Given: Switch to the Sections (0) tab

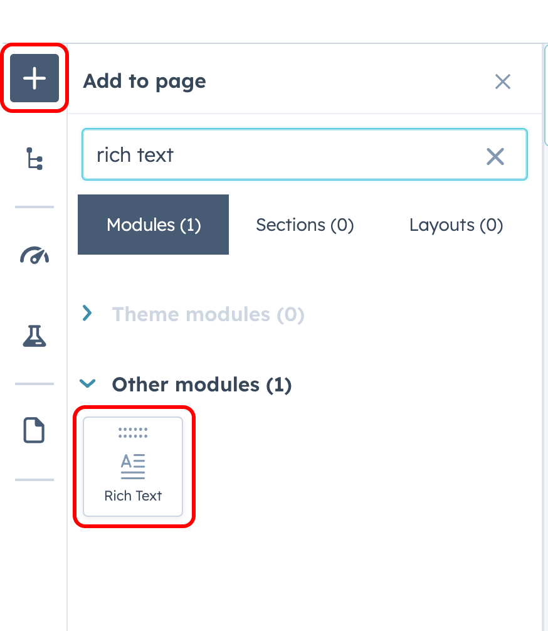Looking at the screenshot, I should pyautogui.click(x=305, y=225).
